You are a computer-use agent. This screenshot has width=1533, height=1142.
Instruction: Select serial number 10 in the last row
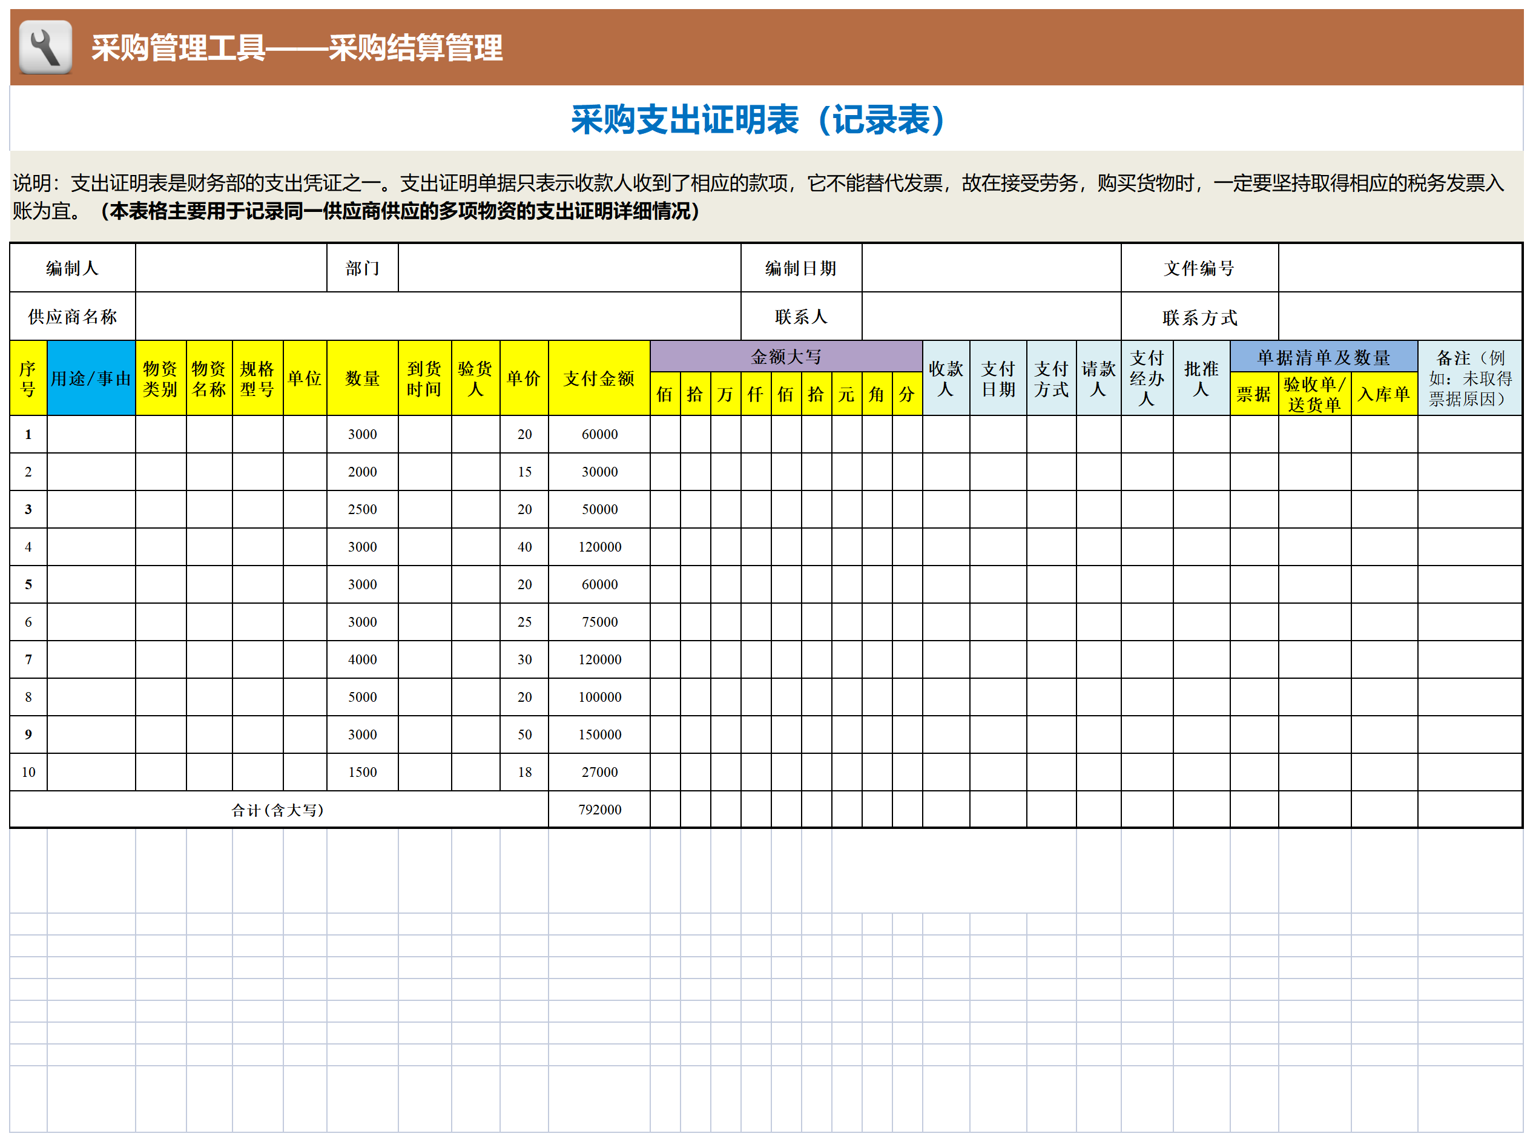[x=28, y=771]
